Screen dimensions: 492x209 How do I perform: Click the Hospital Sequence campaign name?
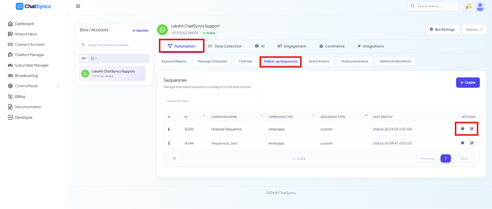[226, 129]
